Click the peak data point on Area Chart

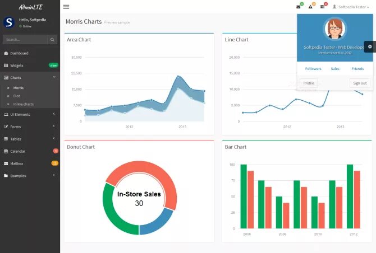[178, 76]
